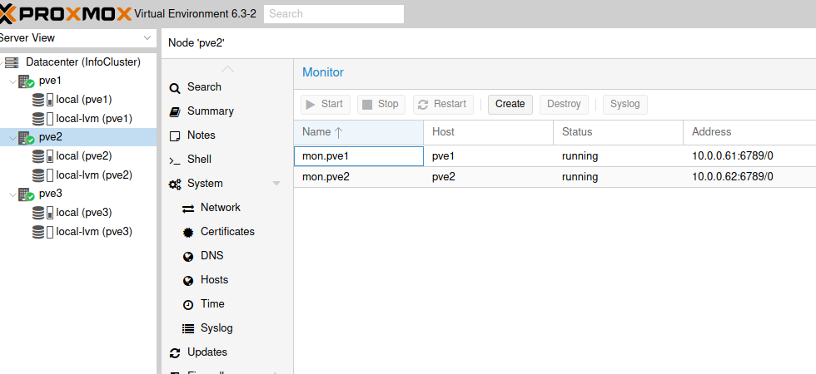Image resolution: width=816 pixels, height=374 pixels.
Task: Click the address 10.0.0.61:6789/0
Action: coord(732,156)
